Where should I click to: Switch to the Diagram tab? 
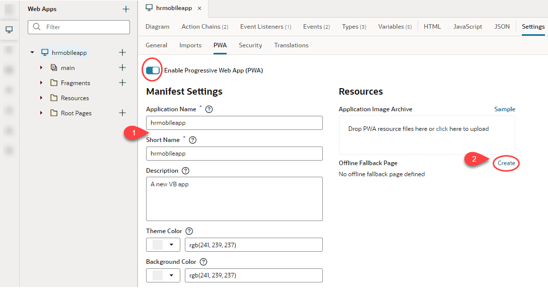(158, 27)
